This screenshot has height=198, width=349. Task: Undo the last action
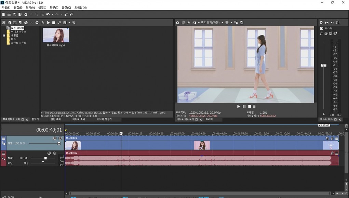coord(48,14)
